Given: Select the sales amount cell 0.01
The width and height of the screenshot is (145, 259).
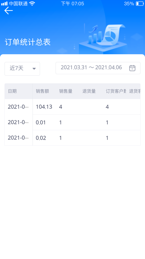Looking at the screenshot, I should coord(41,122).
